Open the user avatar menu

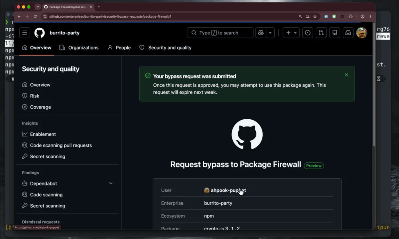coord(361,33)
